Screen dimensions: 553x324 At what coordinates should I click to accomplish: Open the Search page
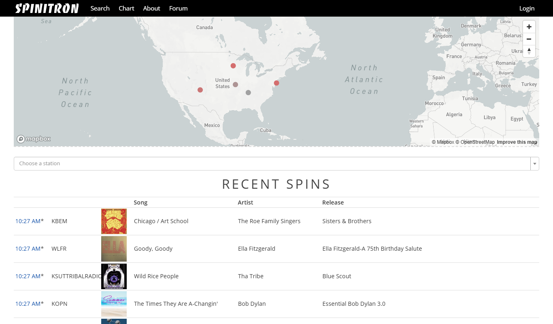(x=100, y=8)
